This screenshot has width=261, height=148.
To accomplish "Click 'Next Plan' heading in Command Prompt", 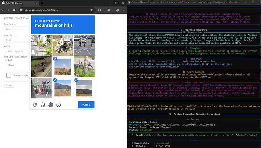I will (x=196, y=59).
